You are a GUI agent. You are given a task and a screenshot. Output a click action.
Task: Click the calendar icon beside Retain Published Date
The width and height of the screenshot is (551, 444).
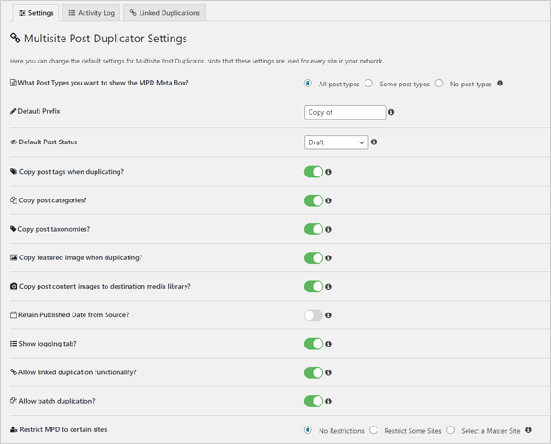14,315
